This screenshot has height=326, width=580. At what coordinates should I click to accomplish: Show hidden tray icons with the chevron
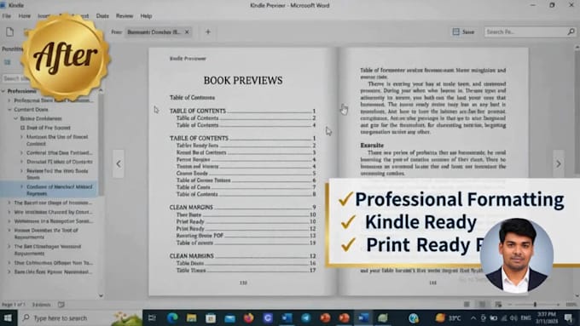(473, 317)
